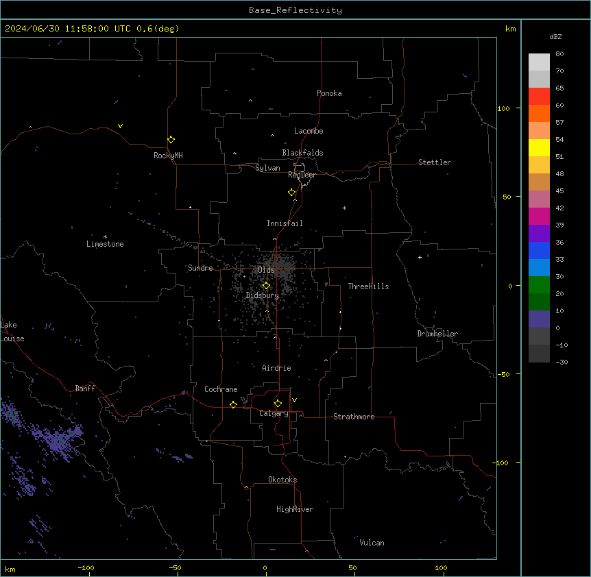Choose the slate-purple 0-10 dBZ legend swatch
Screen dimensions: 591x577
pos(539,319)
